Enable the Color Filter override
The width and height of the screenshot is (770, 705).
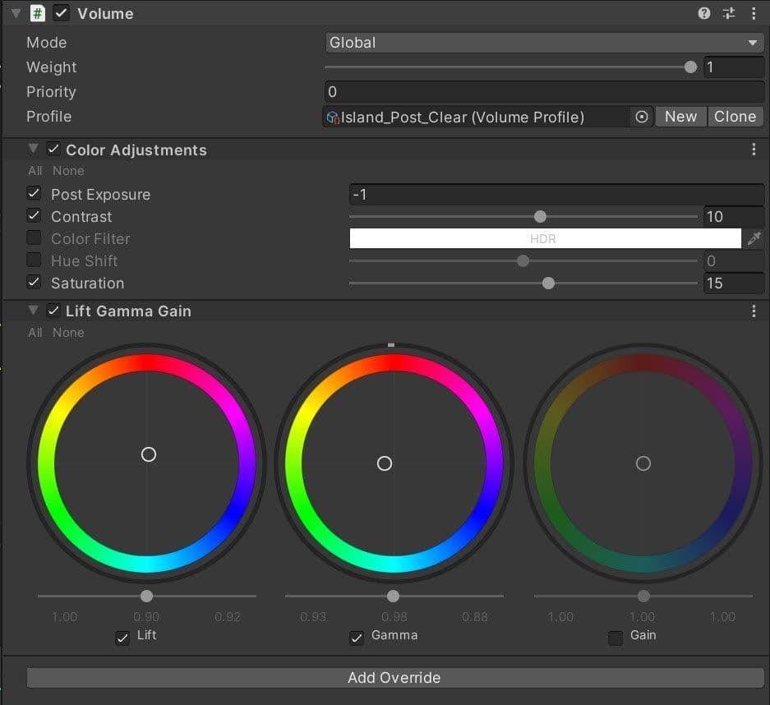(x=34, y=238)
